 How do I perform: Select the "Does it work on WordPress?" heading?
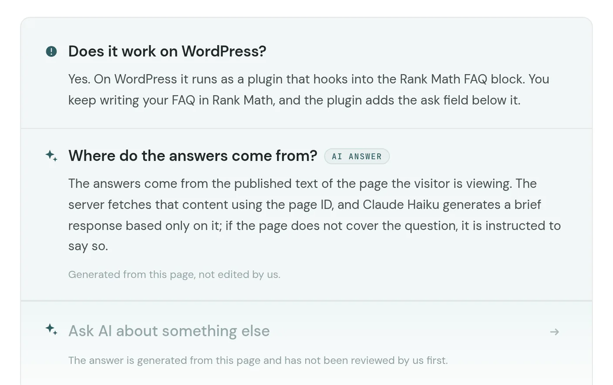click(x=167, y=51)
